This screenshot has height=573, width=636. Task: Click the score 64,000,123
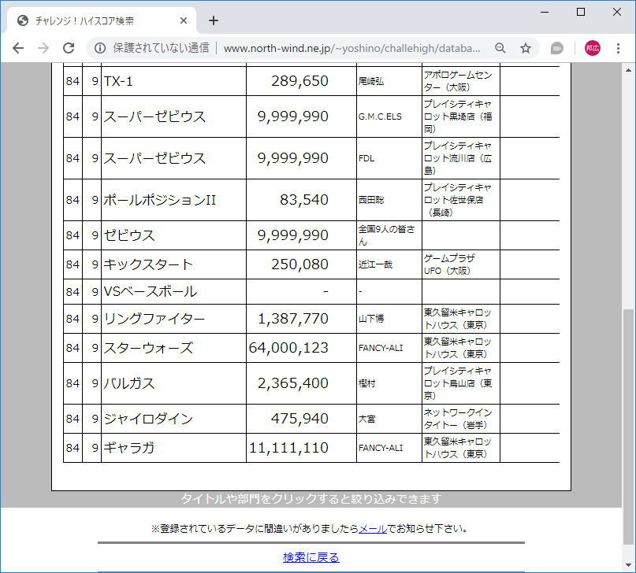pyautogui.click(x=288, y=348)
